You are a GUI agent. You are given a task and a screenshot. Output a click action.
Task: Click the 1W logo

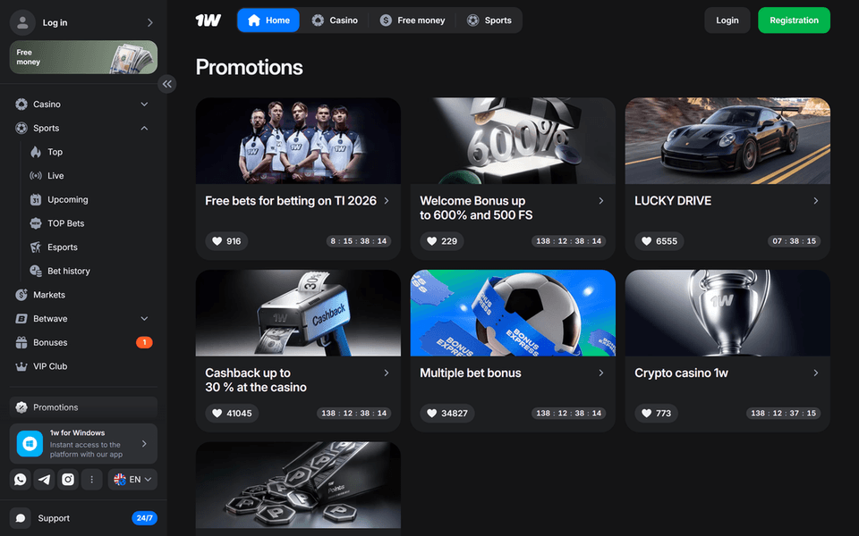(208, 21)
